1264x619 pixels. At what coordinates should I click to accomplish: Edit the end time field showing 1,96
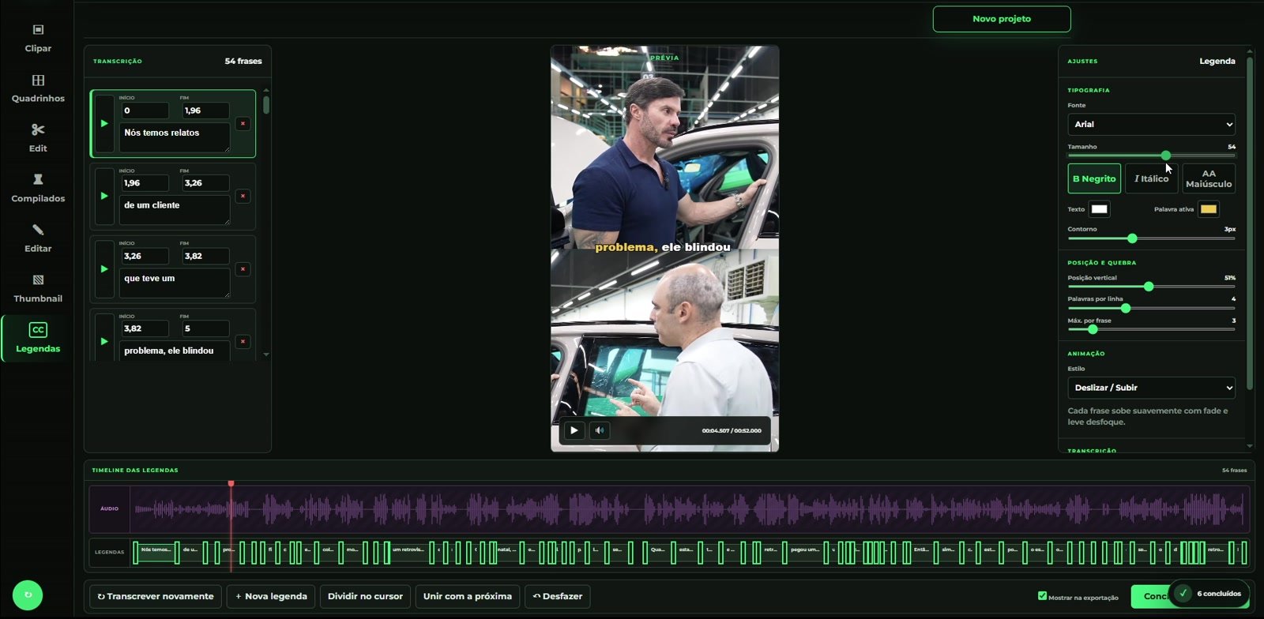pyautogui.click(x=205, y=111)
